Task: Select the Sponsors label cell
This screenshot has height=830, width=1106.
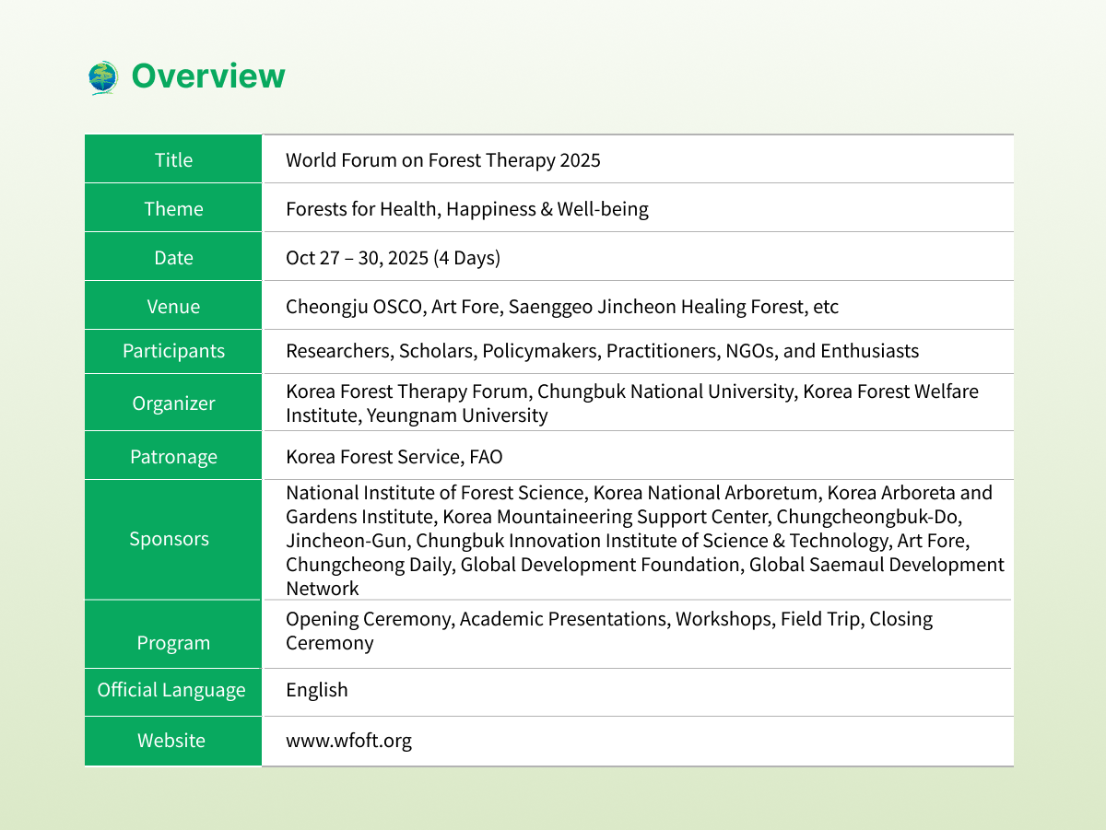Action: [x=173, y=540]
